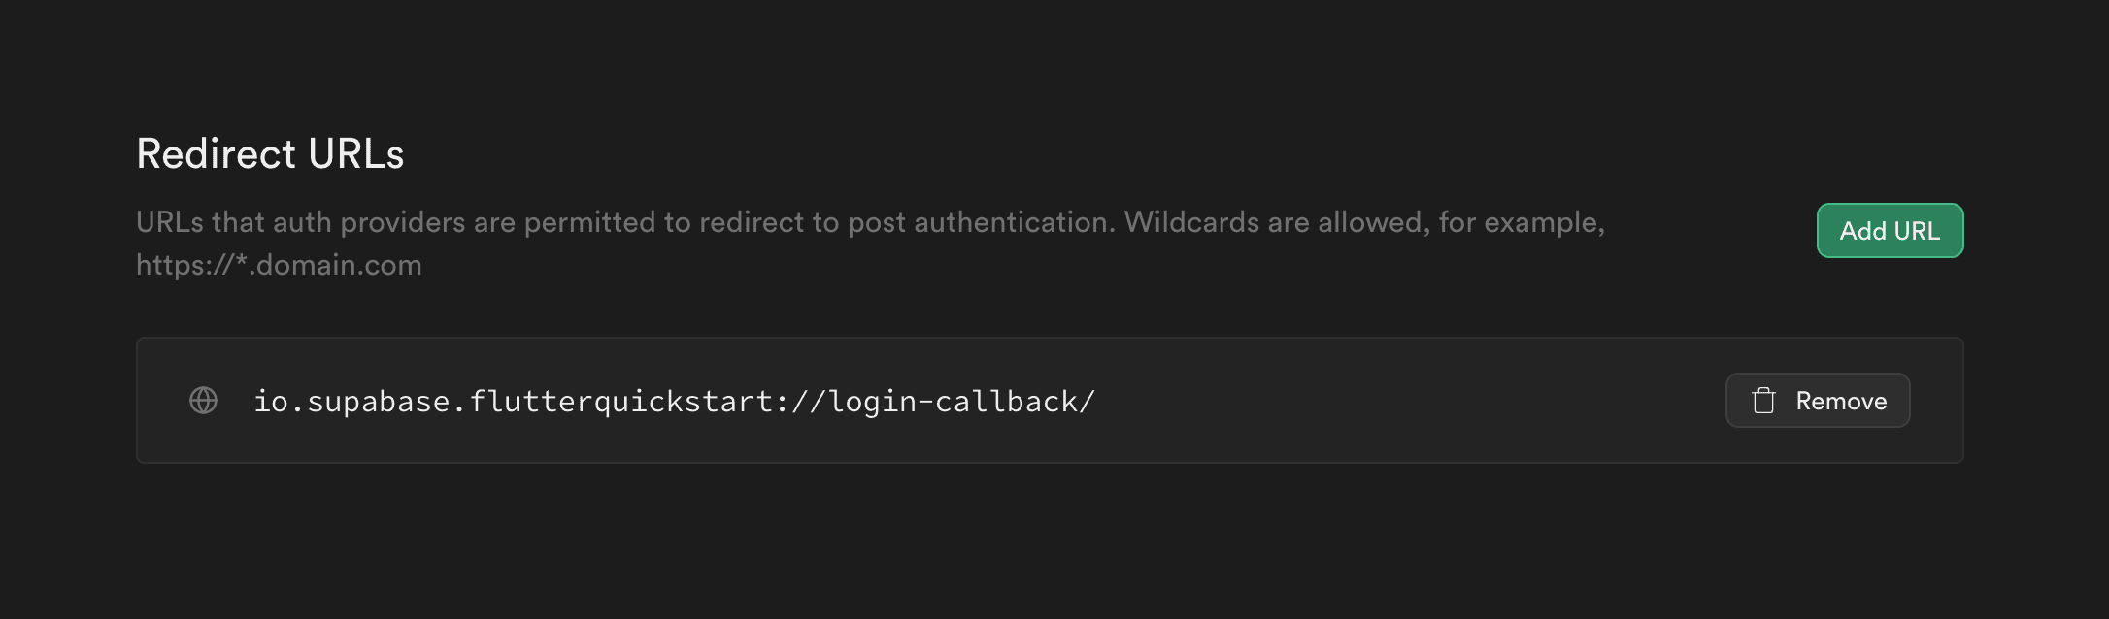Add a new redirect URL
2109x619 pixels.
pyautogui.click(x=1890, y=231)
